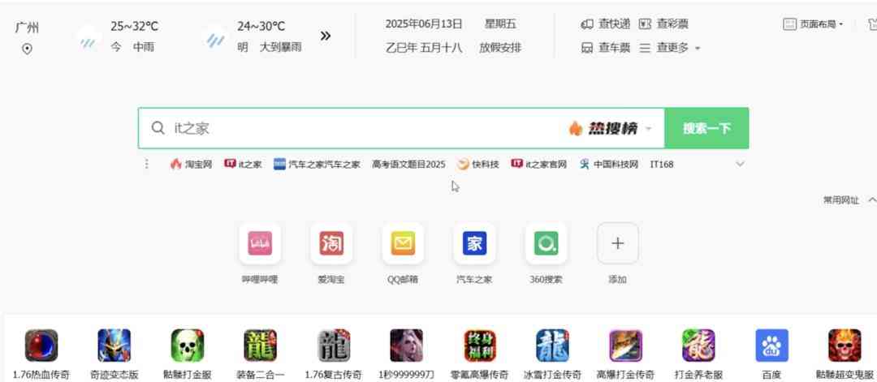Click the 广州 city name

(x=27, y=28)
